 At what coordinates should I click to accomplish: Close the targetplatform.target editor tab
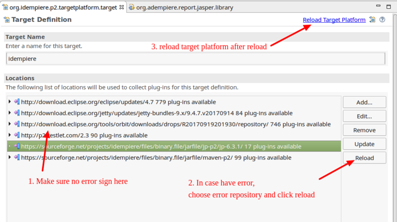tap(122, 7)
